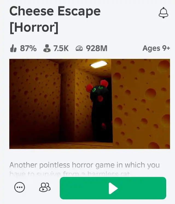Tap the Cheese Escape [Horror] title
Viewport: 175px width, 204px height.
click(55, 19)
